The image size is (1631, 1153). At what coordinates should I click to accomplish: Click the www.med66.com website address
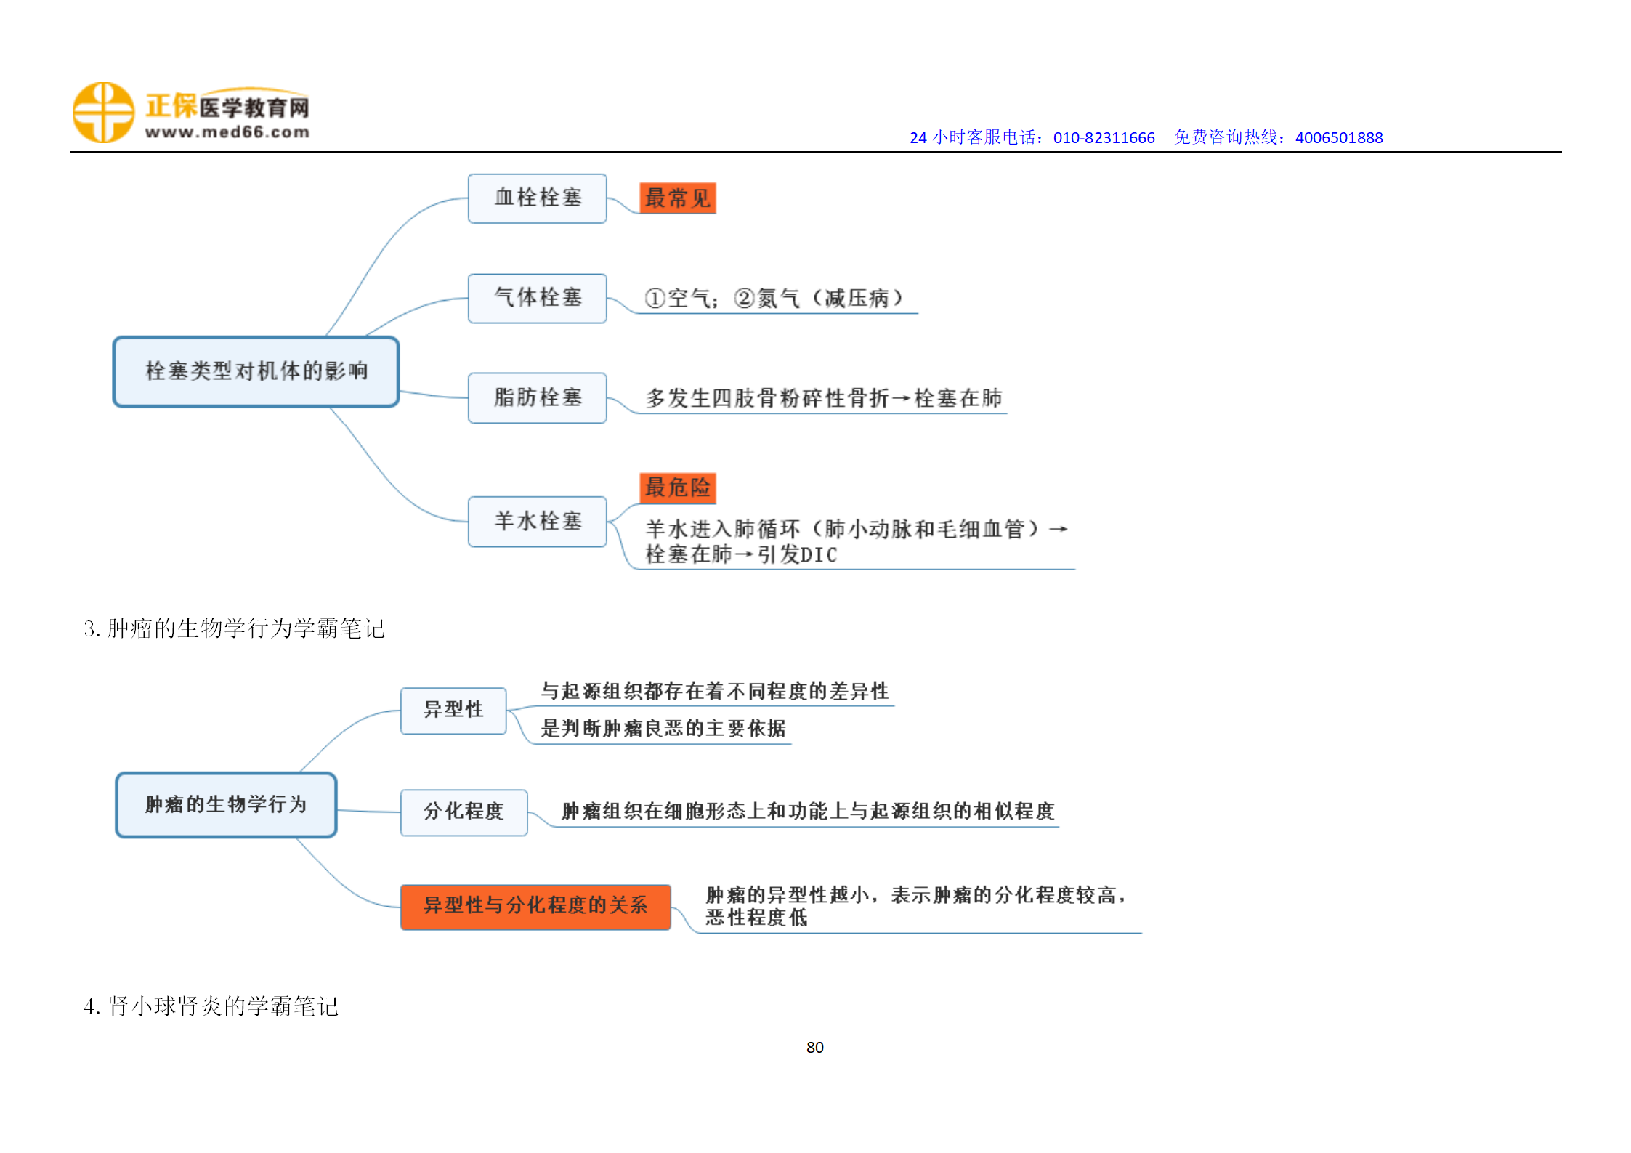coord(227,132)
